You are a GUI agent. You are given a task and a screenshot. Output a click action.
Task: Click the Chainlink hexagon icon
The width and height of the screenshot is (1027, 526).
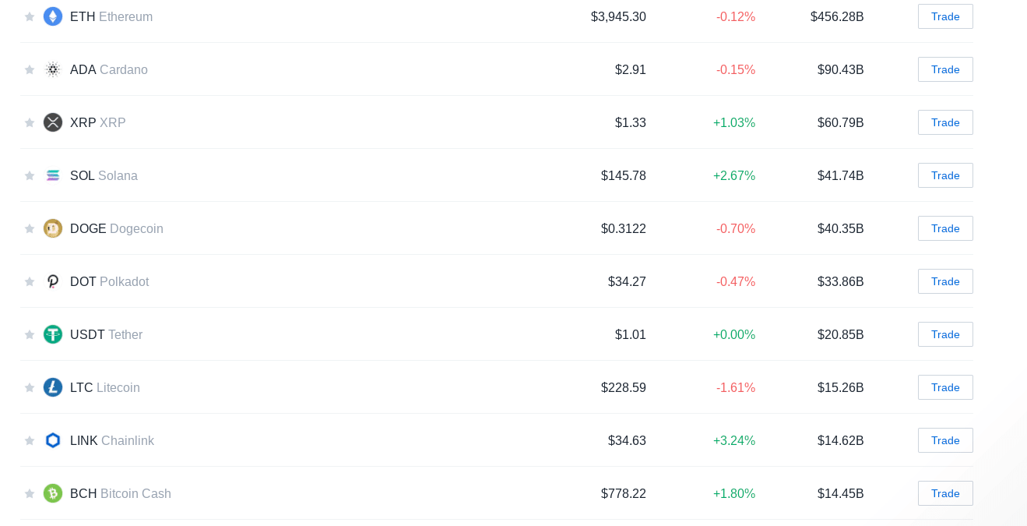(53, 440)
